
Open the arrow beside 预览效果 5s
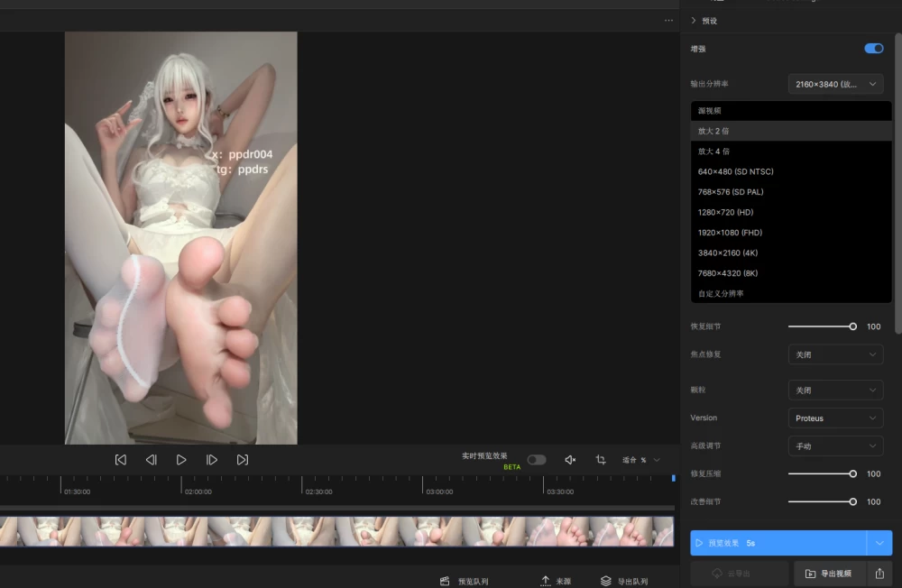879,543
